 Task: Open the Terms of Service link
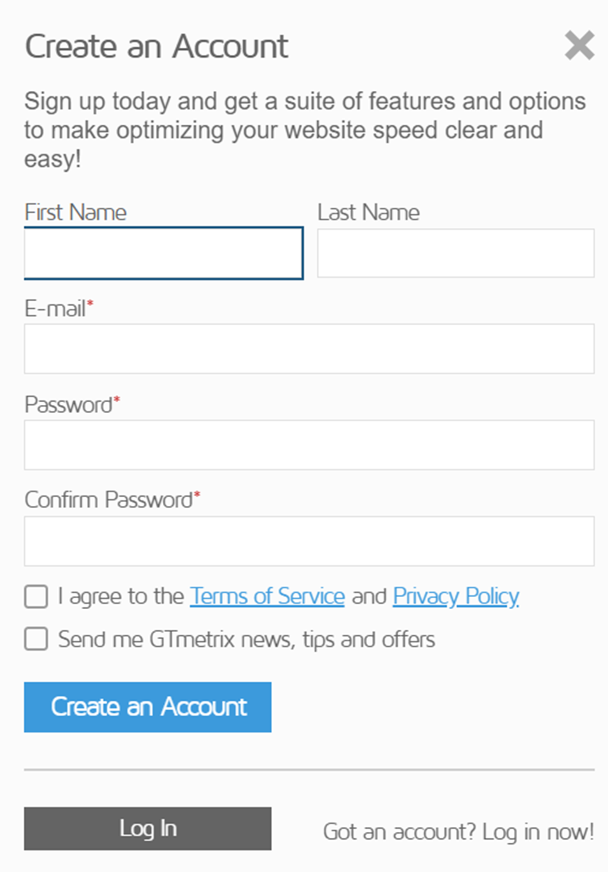click(x=267, y=596)
